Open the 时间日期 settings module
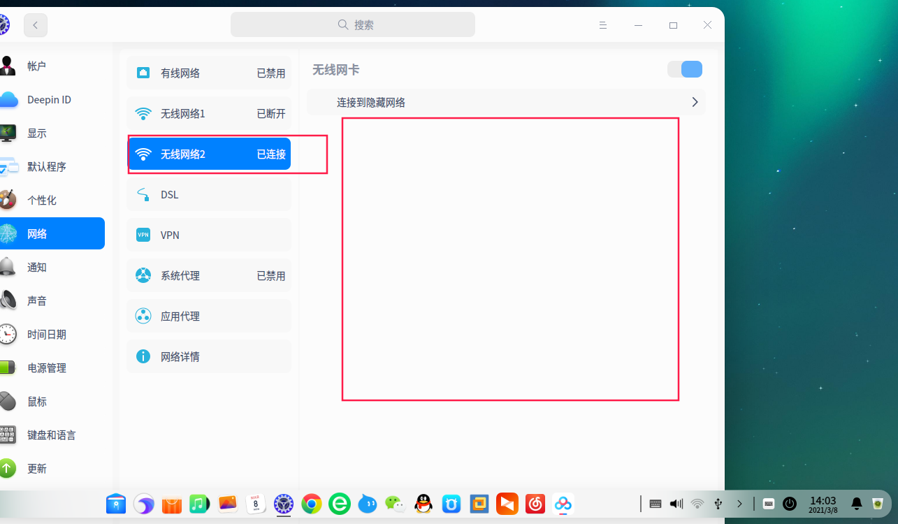 click(52, 334)
